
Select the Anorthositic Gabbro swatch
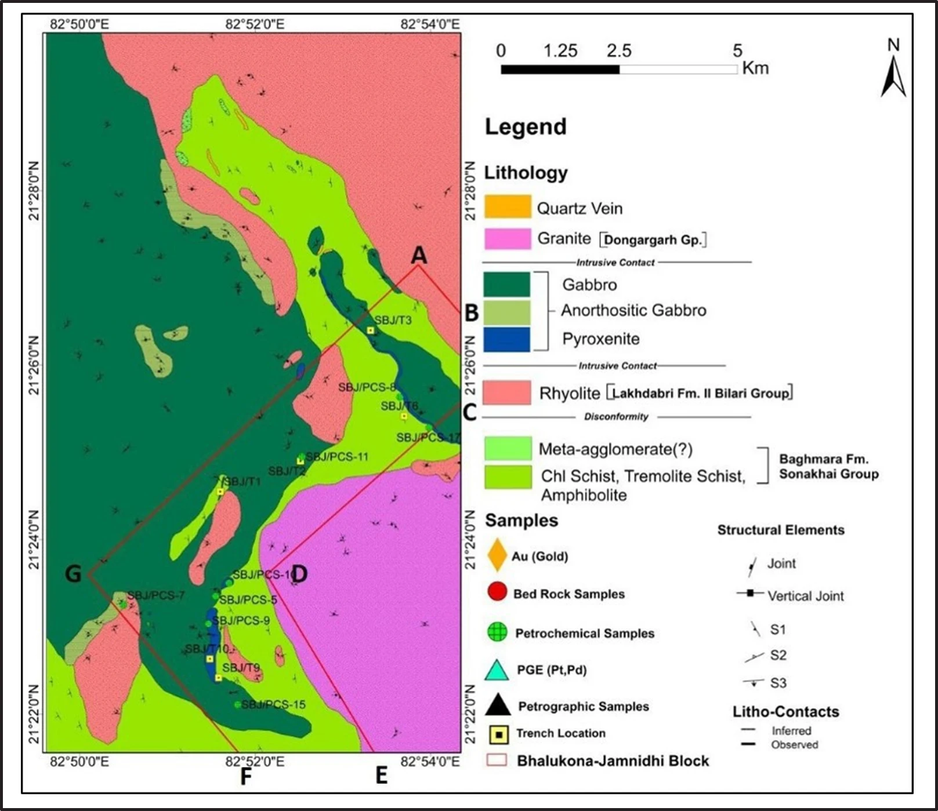pos(507,312)
